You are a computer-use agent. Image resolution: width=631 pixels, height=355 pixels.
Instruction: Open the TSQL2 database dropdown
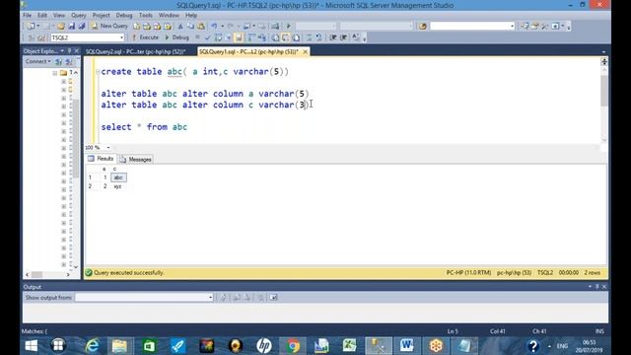[121, 37]
